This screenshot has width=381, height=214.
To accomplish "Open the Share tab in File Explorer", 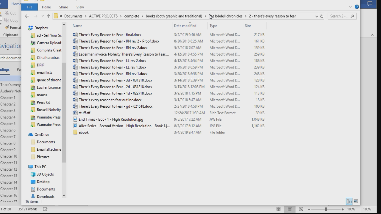I will pos(63,7).
